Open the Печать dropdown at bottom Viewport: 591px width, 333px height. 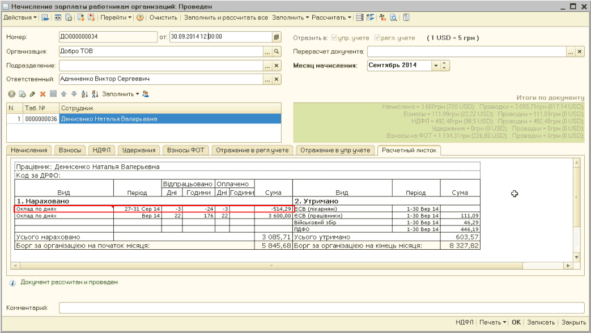click(x=492, y=322)
